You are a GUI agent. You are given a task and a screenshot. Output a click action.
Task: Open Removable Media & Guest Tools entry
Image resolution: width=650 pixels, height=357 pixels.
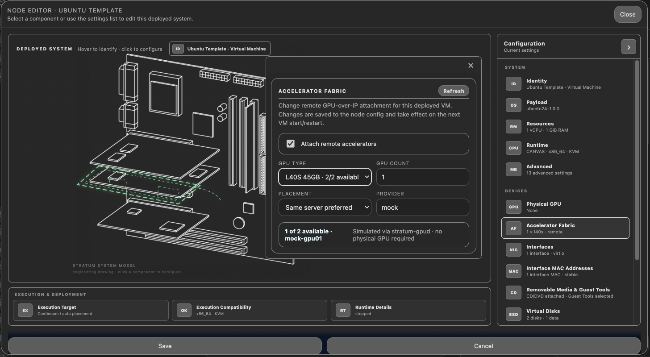pos(565,293)
